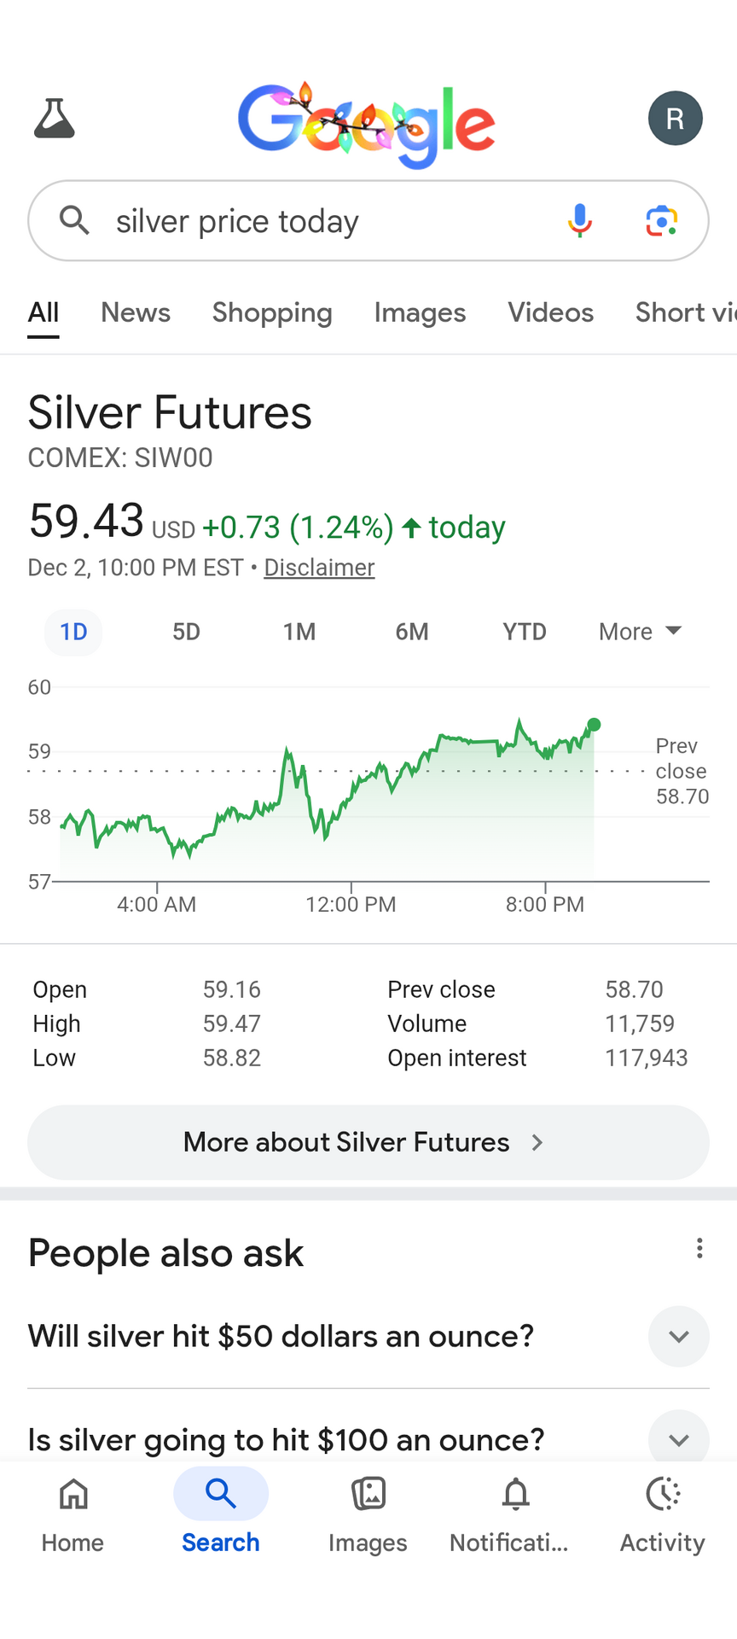
Task: Expand "Is silver going to hit $100" question
Action: [678, 1440]
